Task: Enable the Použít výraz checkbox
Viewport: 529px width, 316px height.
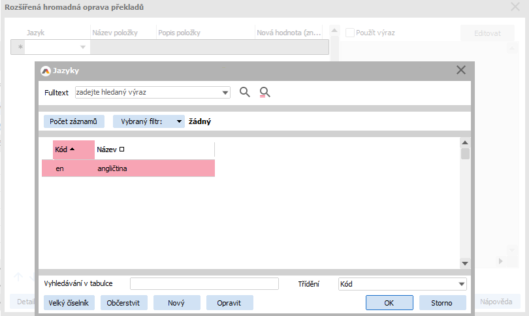Action: point(350,33)
